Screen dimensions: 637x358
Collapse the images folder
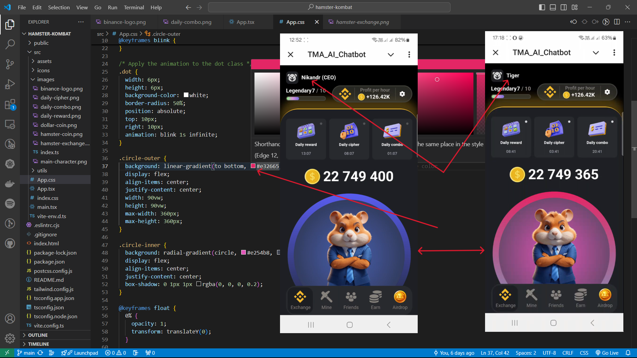tap(45, 79)
